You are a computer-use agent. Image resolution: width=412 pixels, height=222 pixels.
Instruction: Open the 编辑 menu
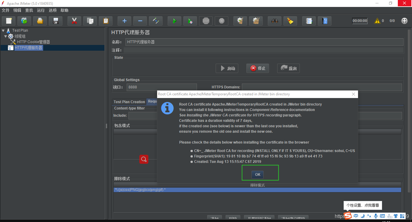click(17, 10)
